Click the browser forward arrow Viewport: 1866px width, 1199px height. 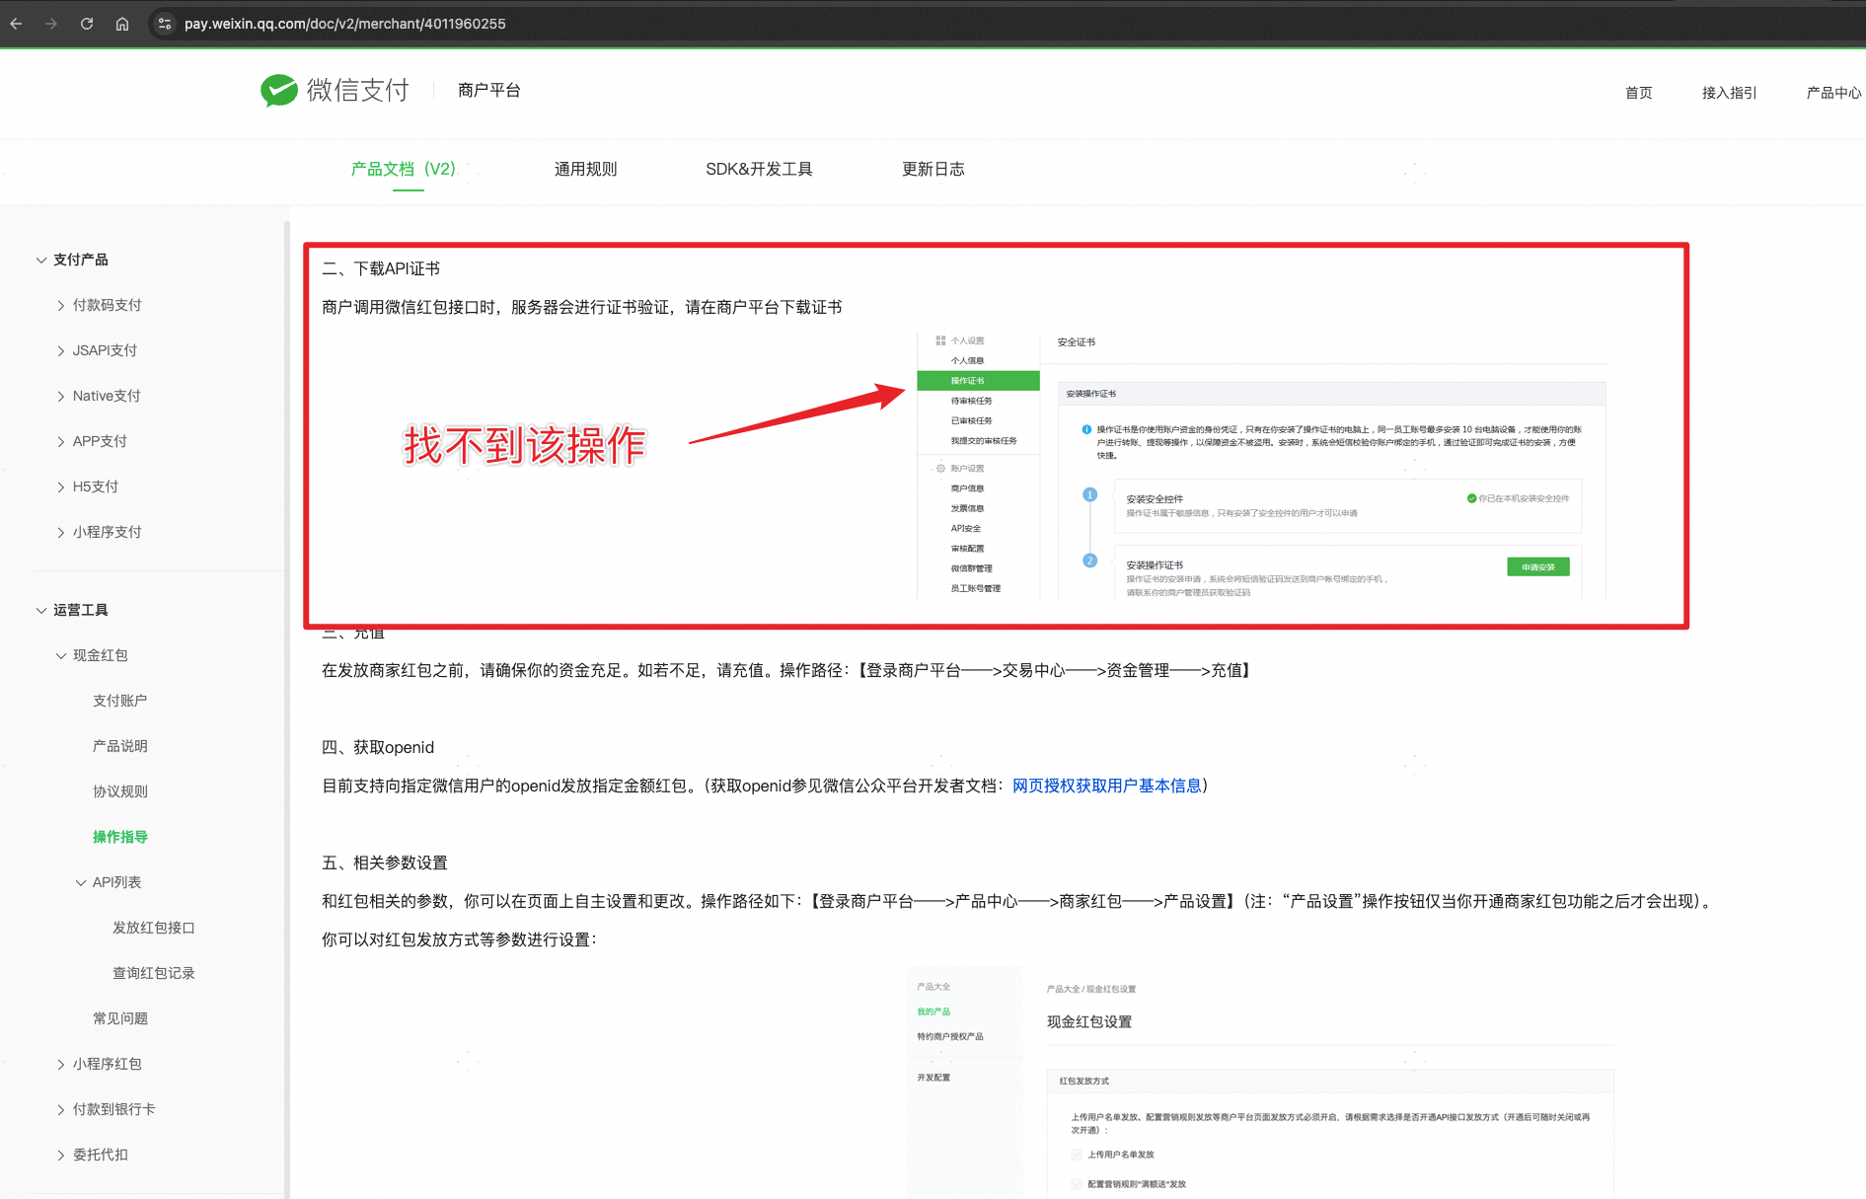pyautogui.click(x=51, y=24)
